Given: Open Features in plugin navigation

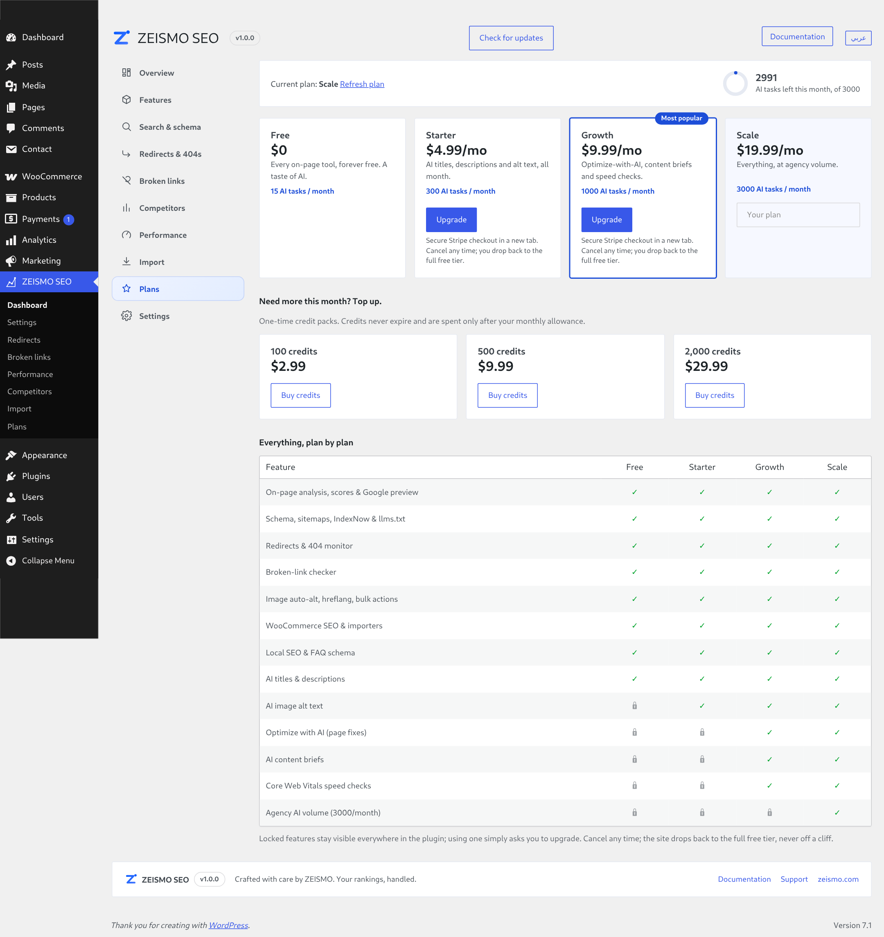Looking at the screenshot, I should click(x=178, y=100).
